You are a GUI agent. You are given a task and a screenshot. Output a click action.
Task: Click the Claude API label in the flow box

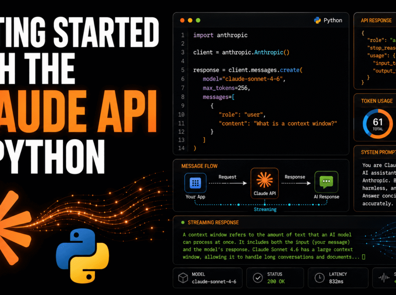[x=265, y=193]
